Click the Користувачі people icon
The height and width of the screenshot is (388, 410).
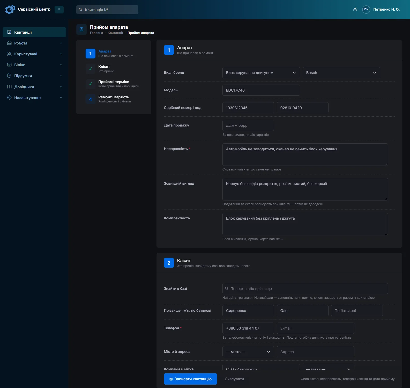pyautogui.click(x=9, y=54)
